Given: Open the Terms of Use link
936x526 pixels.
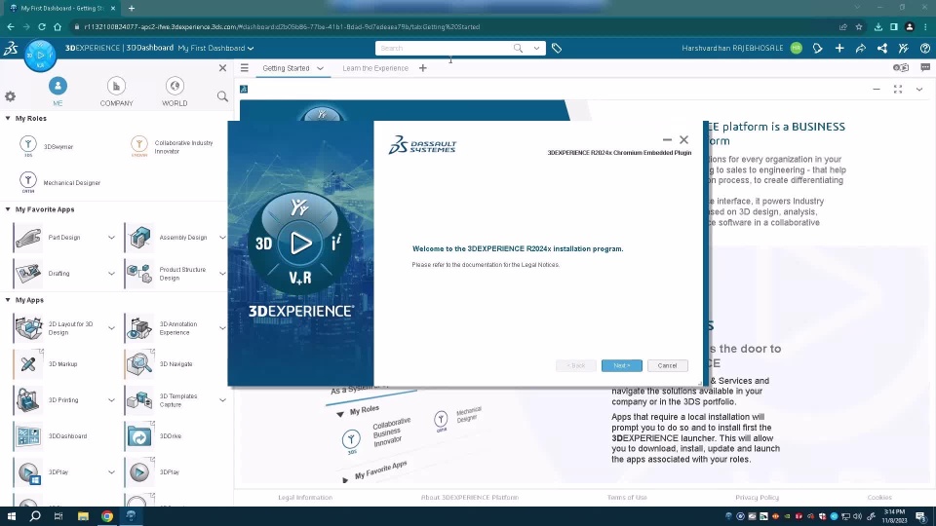Looking at the screenshot, I should (x=627, y=498).
